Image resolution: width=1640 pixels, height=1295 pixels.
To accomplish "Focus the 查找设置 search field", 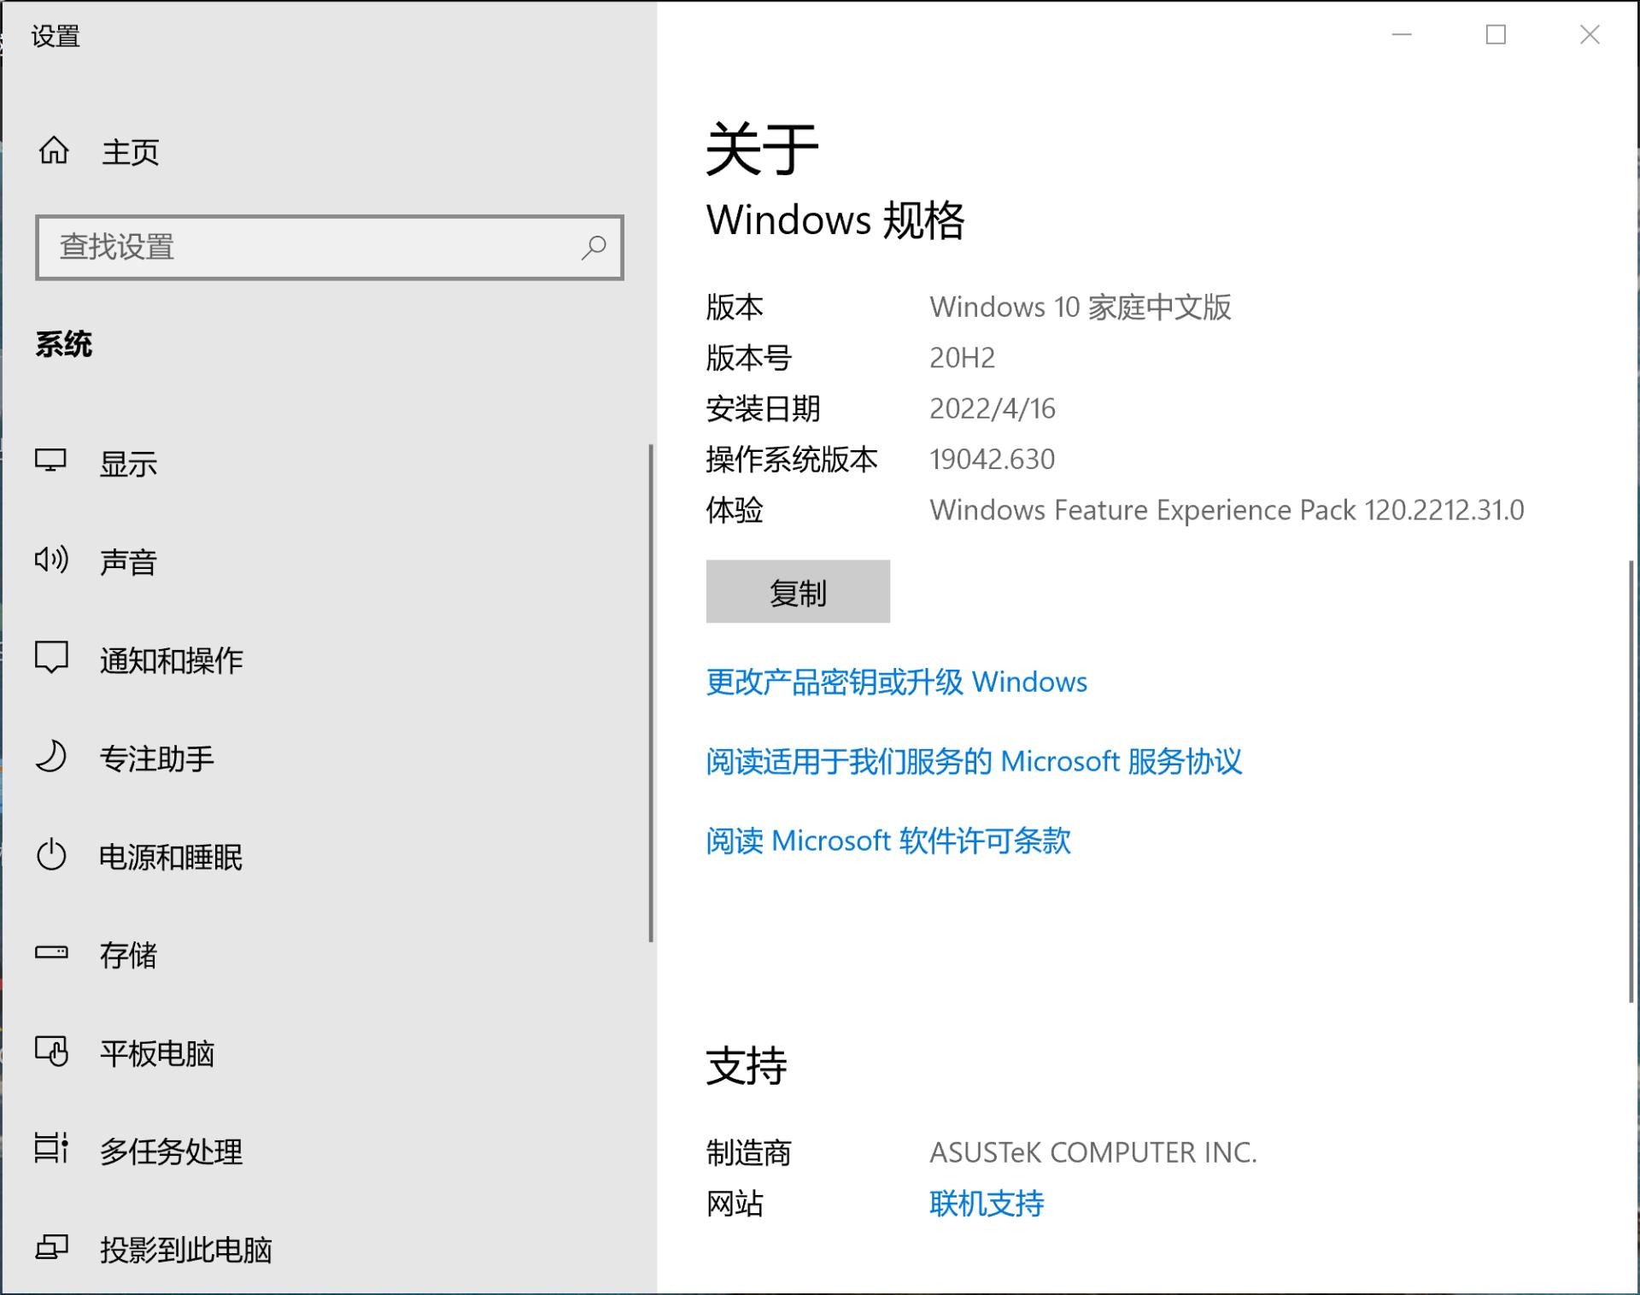I will 307,248.
